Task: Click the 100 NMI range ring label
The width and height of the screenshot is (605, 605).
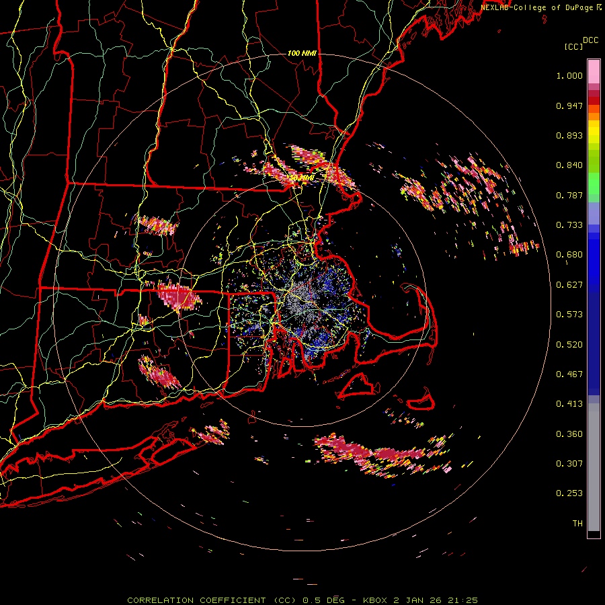Action: click(302, 53)
